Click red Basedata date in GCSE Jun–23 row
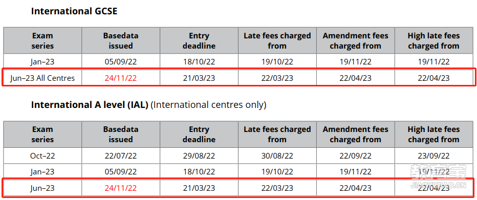 click(121, 78)
